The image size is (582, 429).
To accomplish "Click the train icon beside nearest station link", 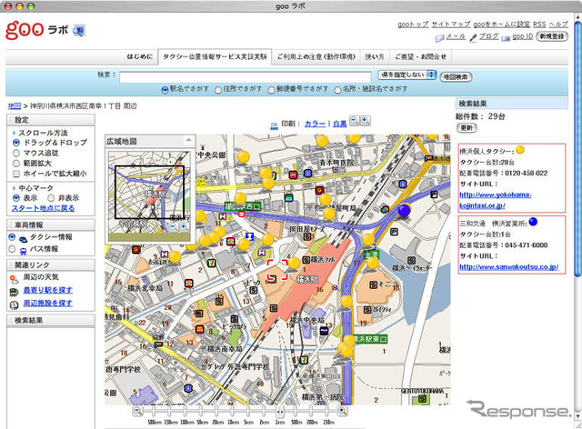I will click(x=14, y=292).
